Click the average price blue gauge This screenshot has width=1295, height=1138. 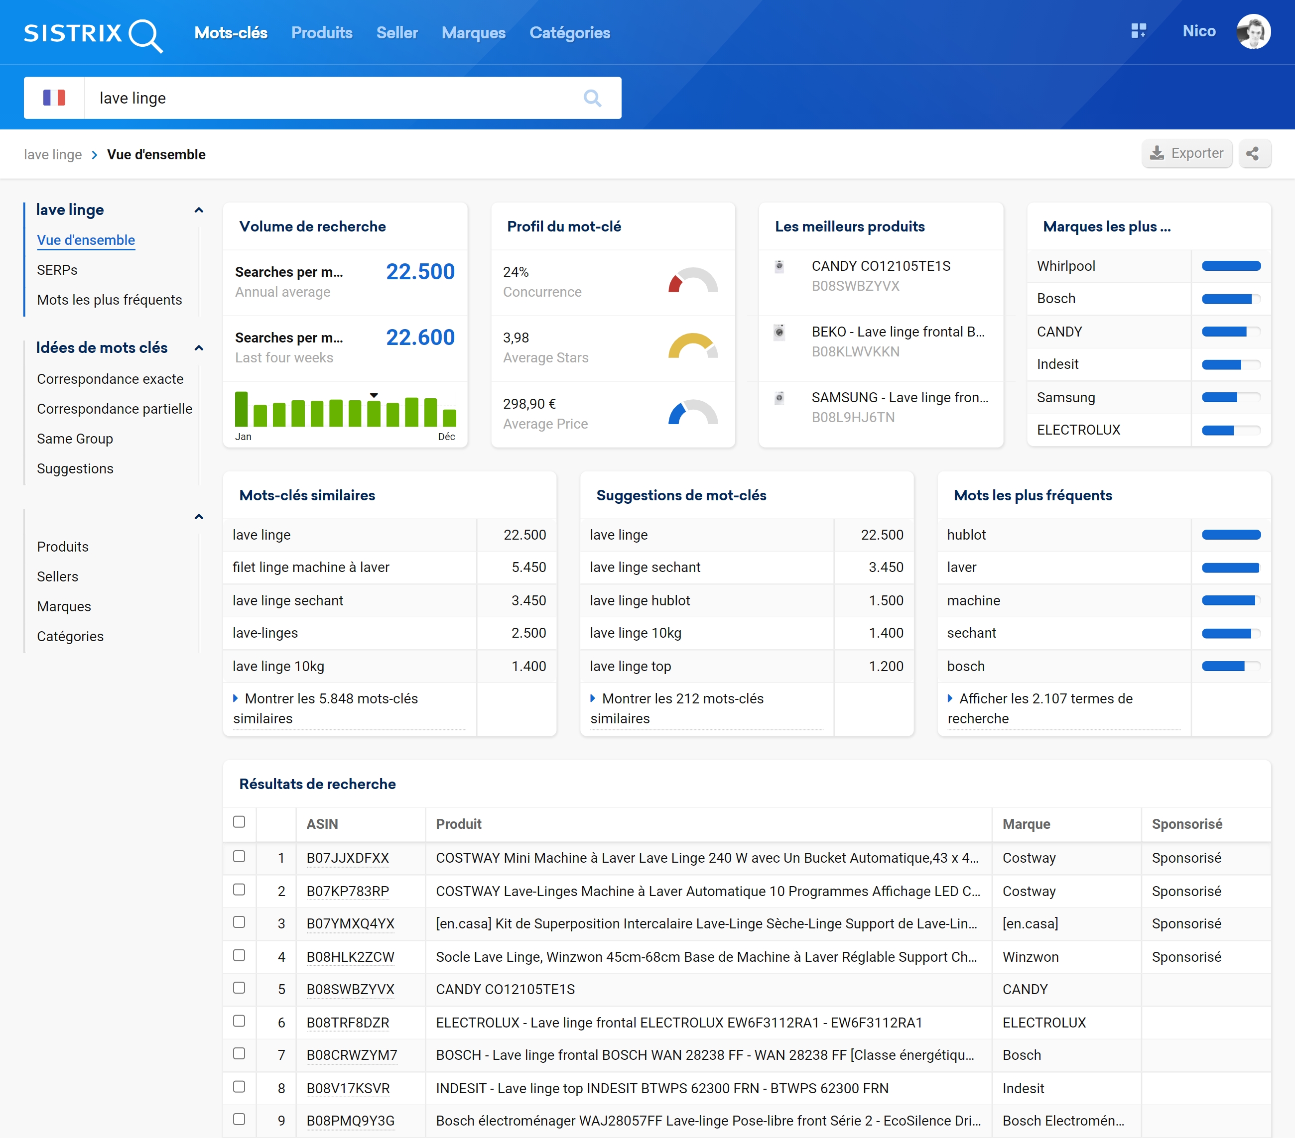tap(692, 412)
